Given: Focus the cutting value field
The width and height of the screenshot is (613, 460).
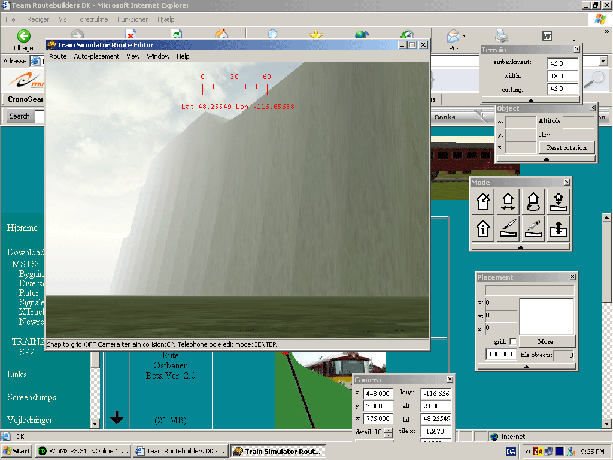Looking at the screenshot, I should [x=562, y=89].
